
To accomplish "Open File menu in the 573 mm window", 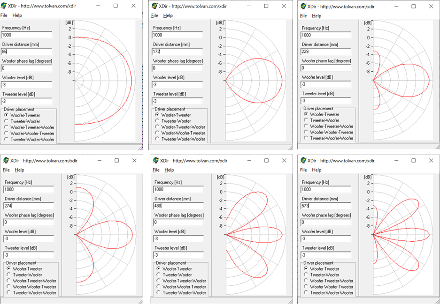I will click(x=303, y=170).
